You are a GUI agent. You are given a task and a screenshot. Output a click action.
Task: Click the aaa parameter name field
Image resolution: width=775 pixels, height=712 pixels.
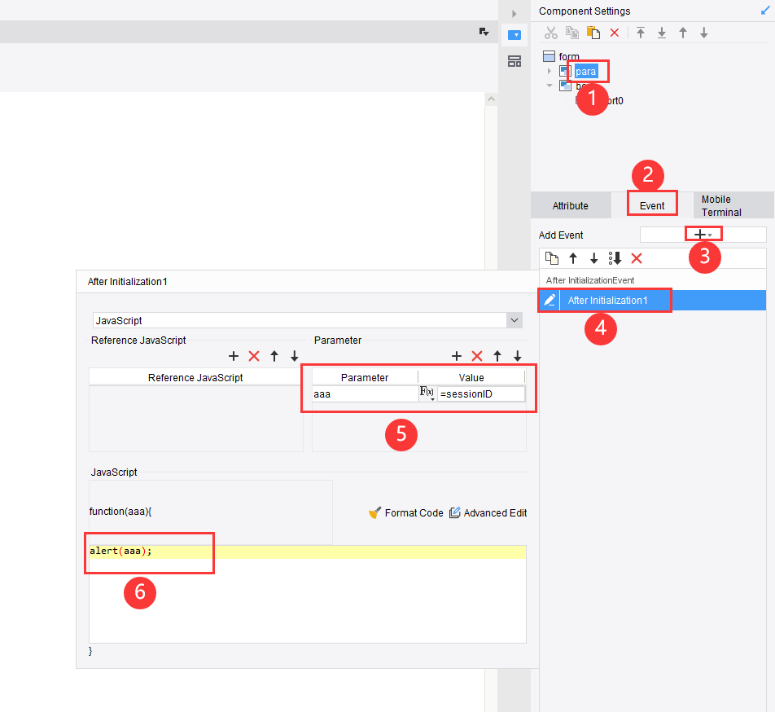(x=365, y=394)
